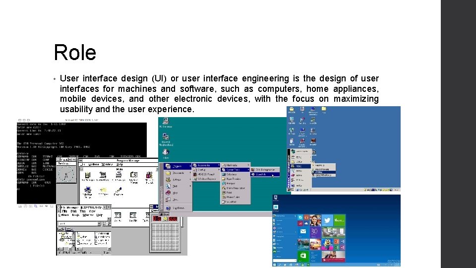Open View menu in File Manager window
Viewport: 476px width, 268px height.
tap(92, 211)
